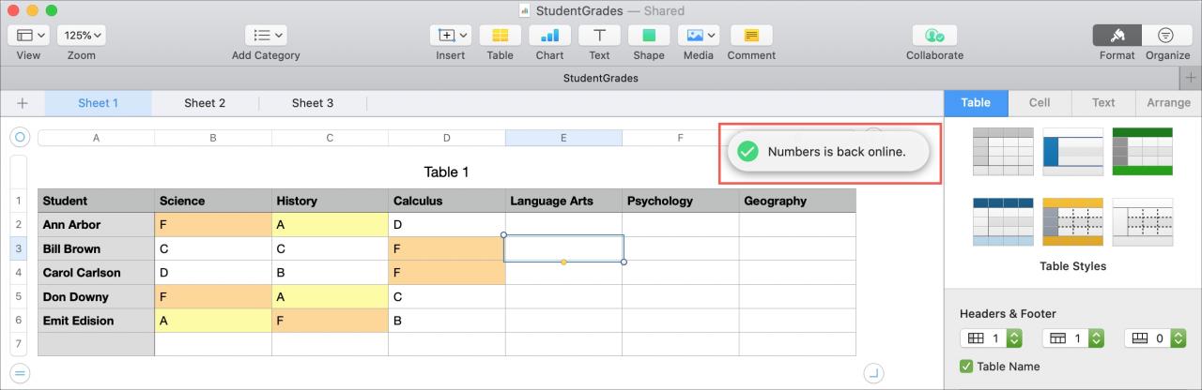Select the Student header cell
The width and height of the screenshot is (1202, 390).
[96, 201]
